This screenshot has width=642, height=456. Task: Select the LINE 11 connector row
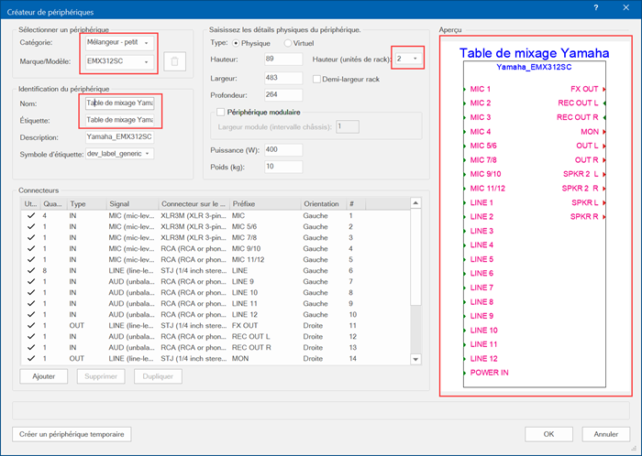[x=216, y=304]
